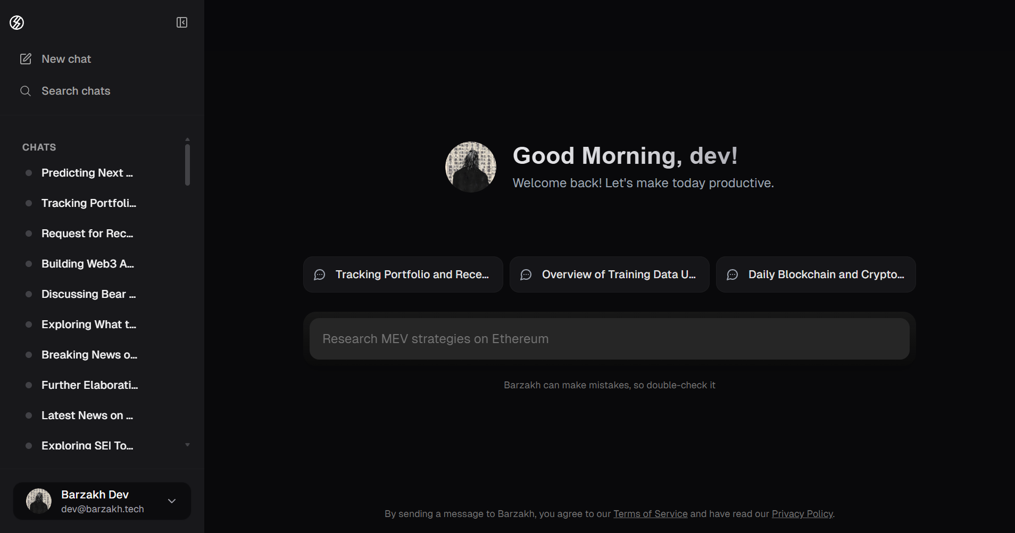1015x533 pixels.
Task: Click the Barzakh logo icon
Action: click(17, 22)
